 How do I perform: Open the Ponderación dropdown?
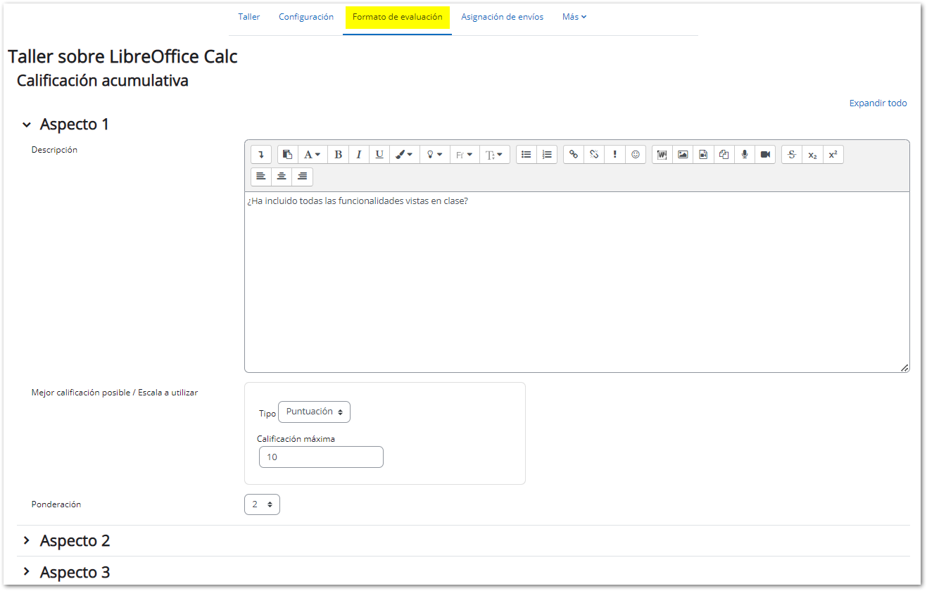coord(262,504)
